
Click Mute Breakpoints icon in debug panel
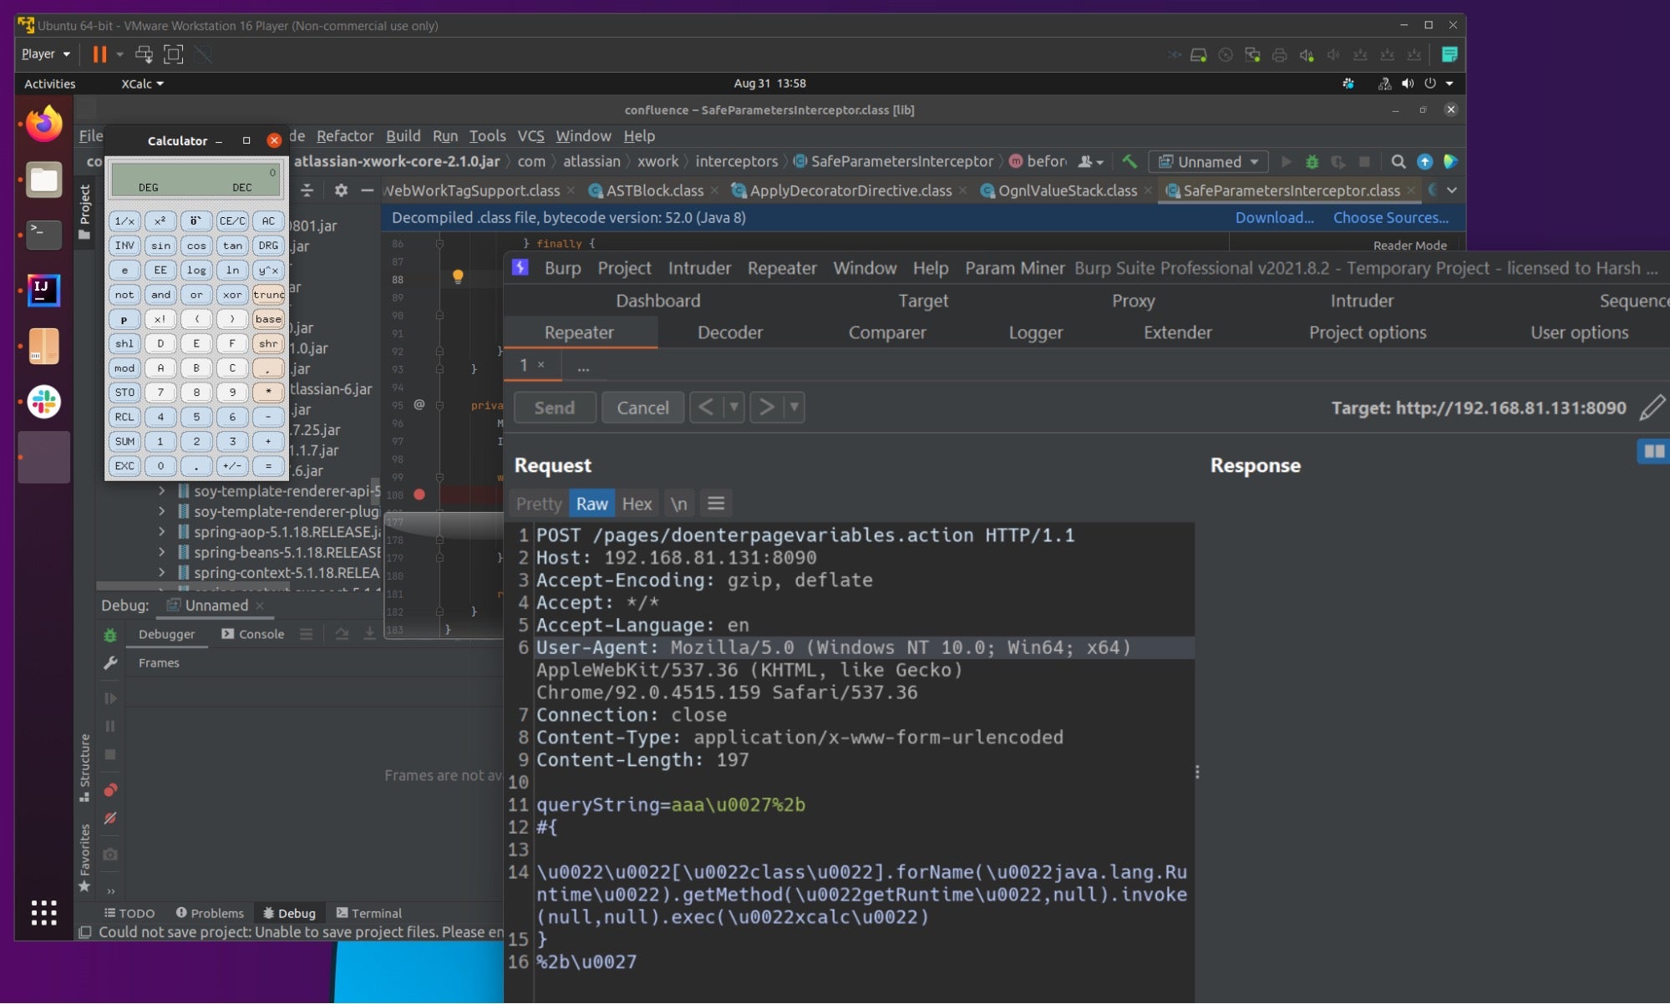tap(110, 819)
